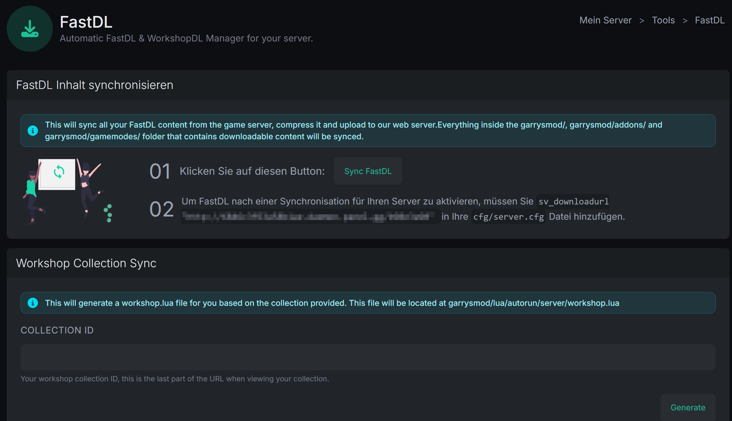The image size is (732, 421).
Task: Click info icon in FastDL sync notice
Action: click(x=33, y=130)
